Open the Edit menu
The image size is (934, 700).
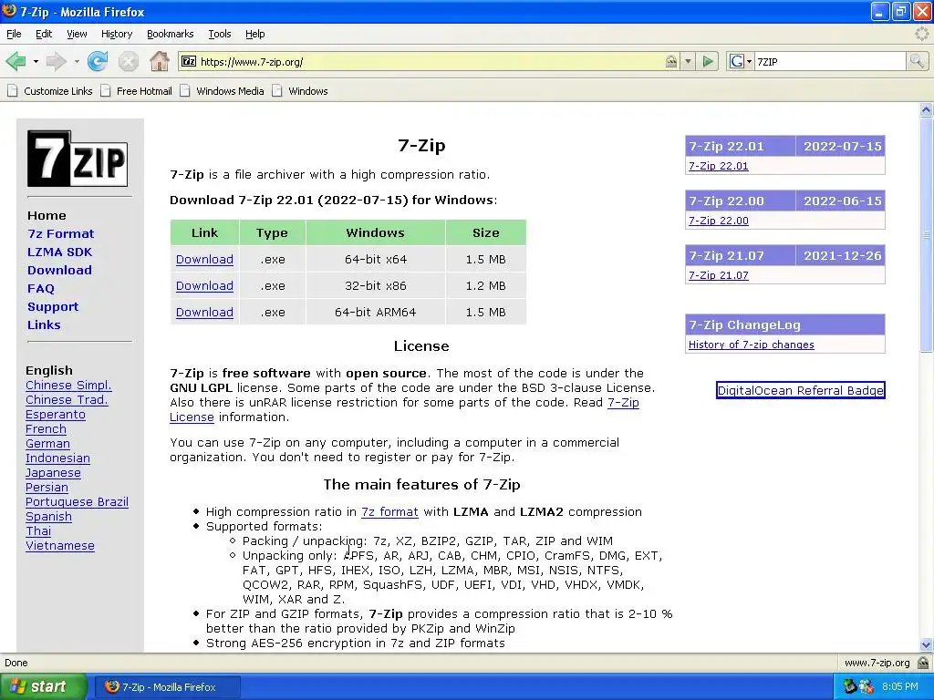[x=44, y=34]
